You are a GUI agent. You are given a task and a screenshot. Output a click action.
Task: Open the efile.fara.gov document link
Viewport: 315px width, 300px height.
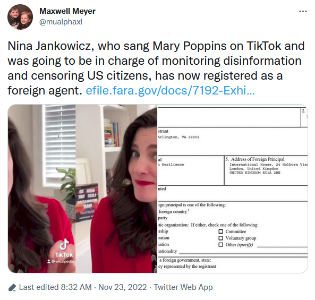tap(170, 91)
